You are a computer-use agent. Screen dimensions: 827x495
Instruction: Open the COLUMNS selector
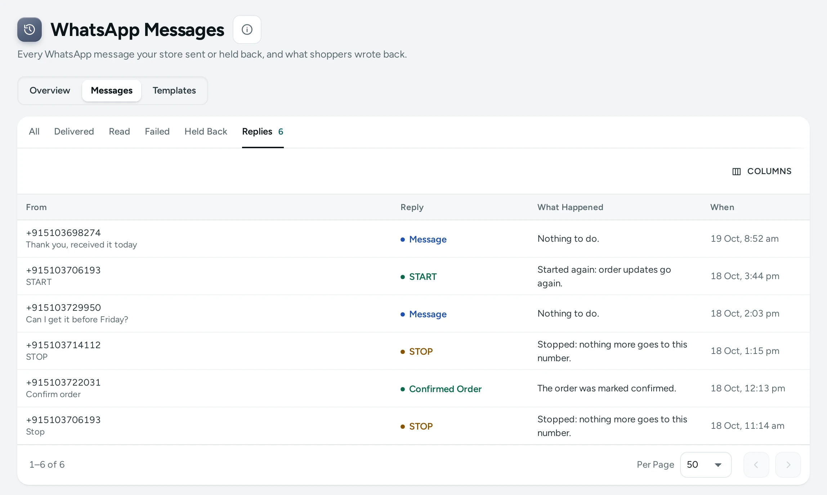762,171
